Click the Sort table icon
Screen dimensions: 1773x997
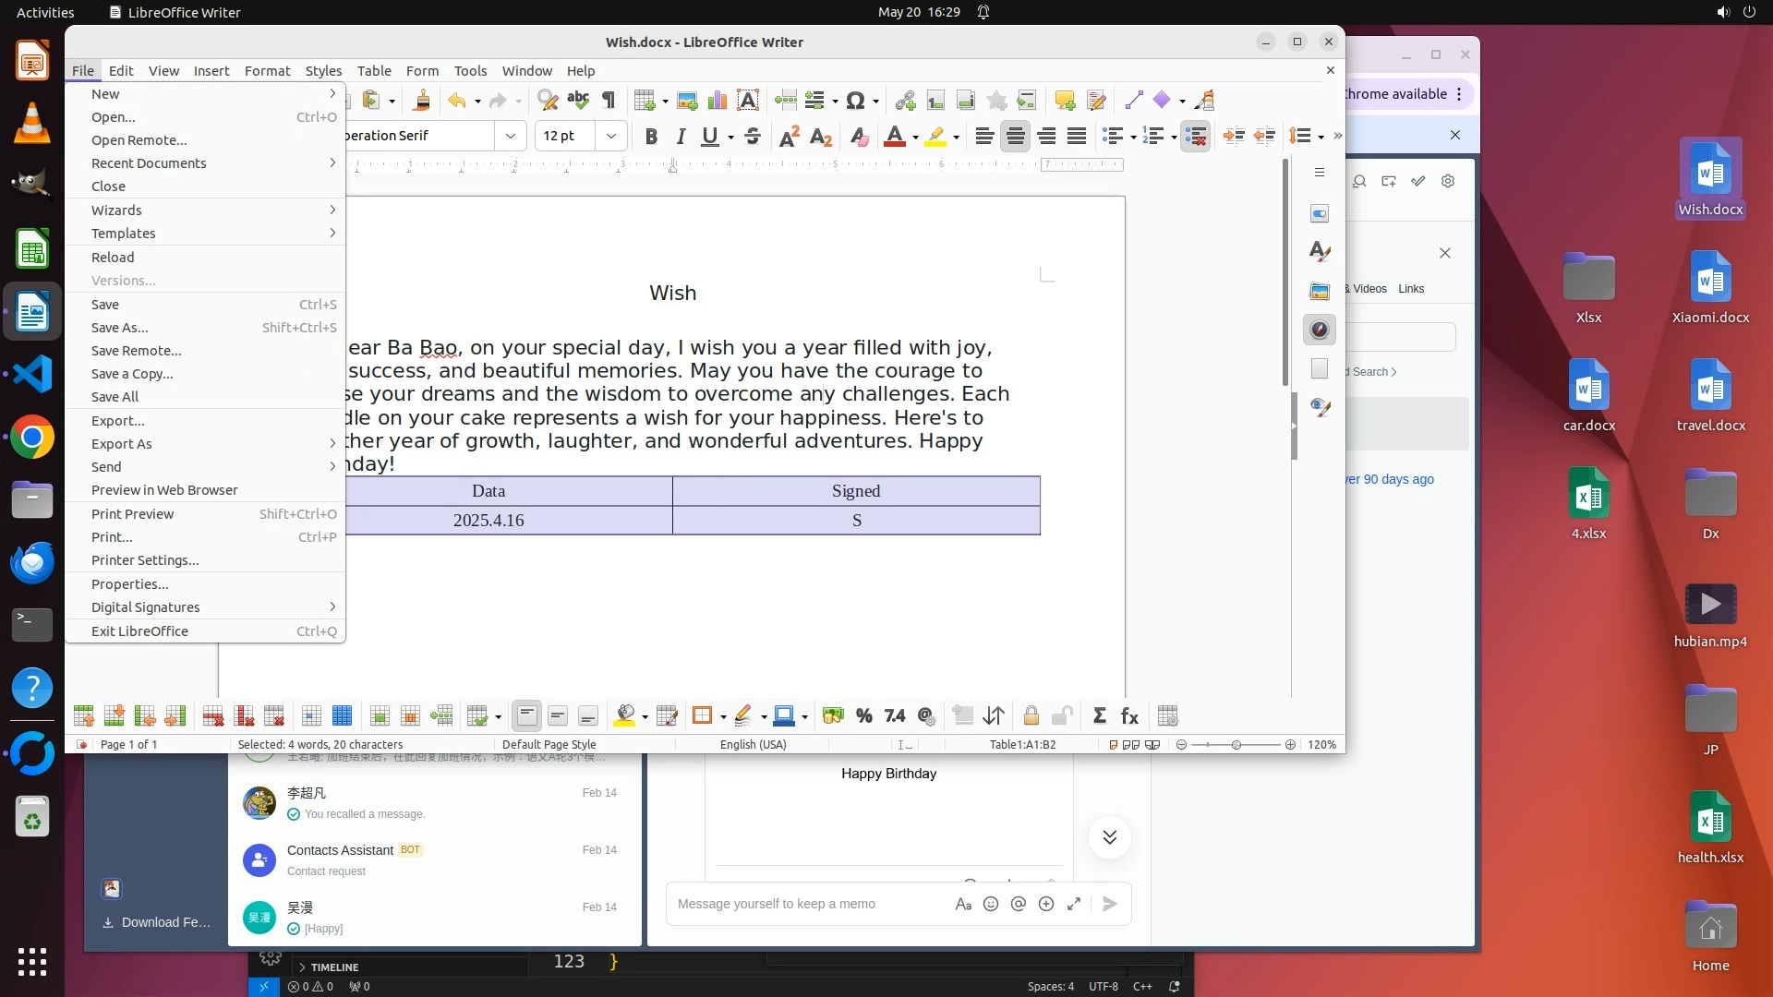click(994, 716)
